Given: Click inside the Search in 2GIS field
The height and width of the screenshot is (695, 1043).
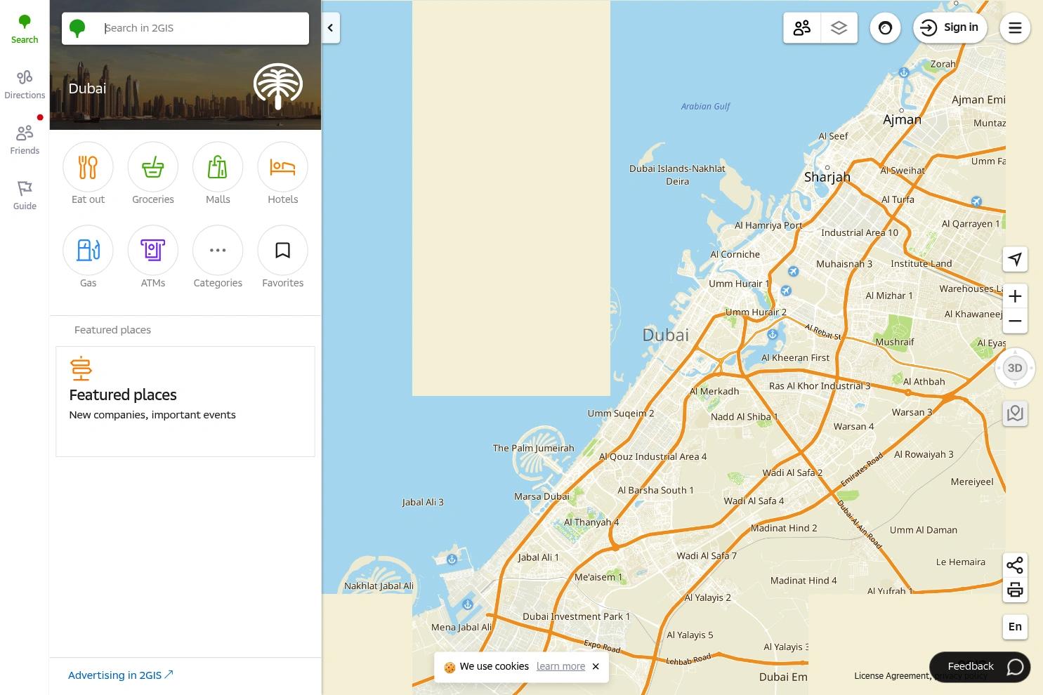Looking at the screenshot, I should (x=197, y=27).
